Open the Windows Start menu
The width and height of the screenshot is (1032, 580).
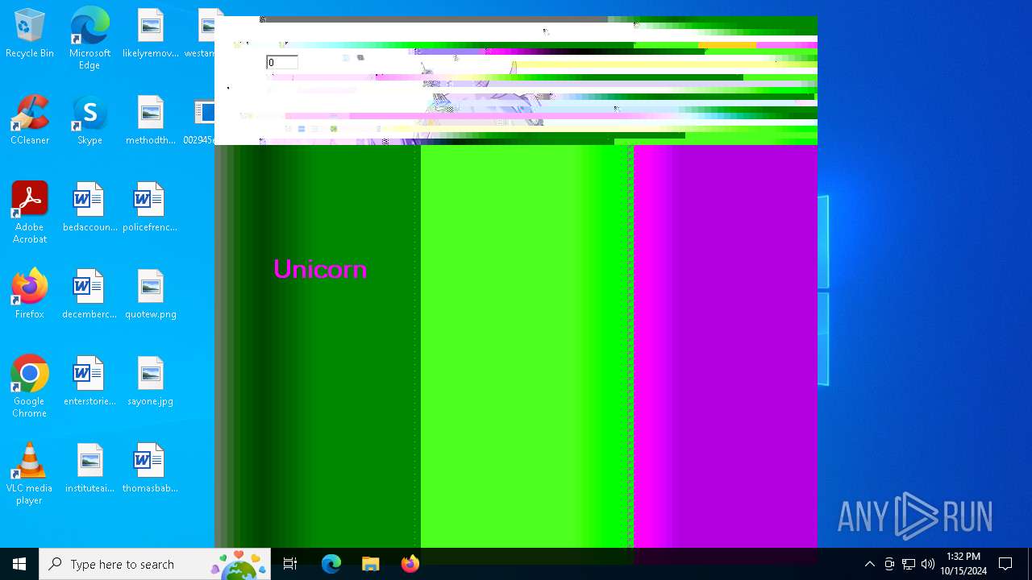[19, 564]
